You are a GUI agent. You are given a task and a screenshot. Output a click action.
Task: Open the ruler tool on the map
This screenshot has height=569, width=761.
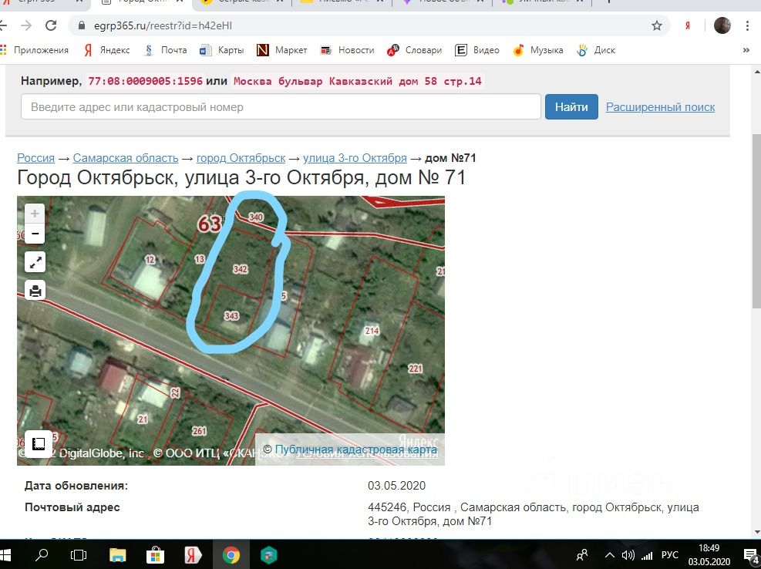coord(39,444)
